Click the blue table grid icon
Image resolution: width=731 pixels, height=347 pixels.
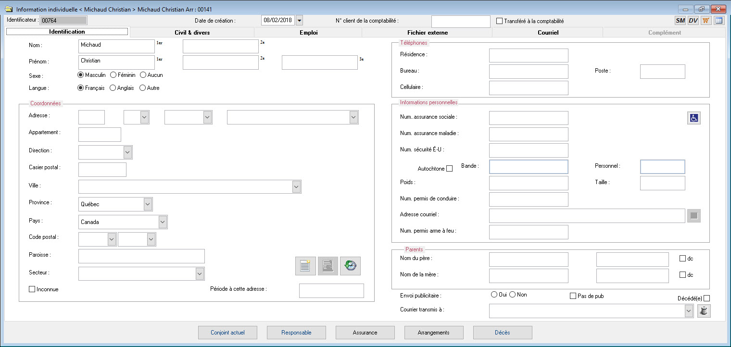pyautogui.click(x=719, y=21)
